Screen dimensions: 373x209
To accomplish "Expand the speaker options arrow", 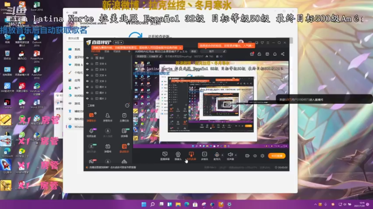I will (x=236, y=155).
